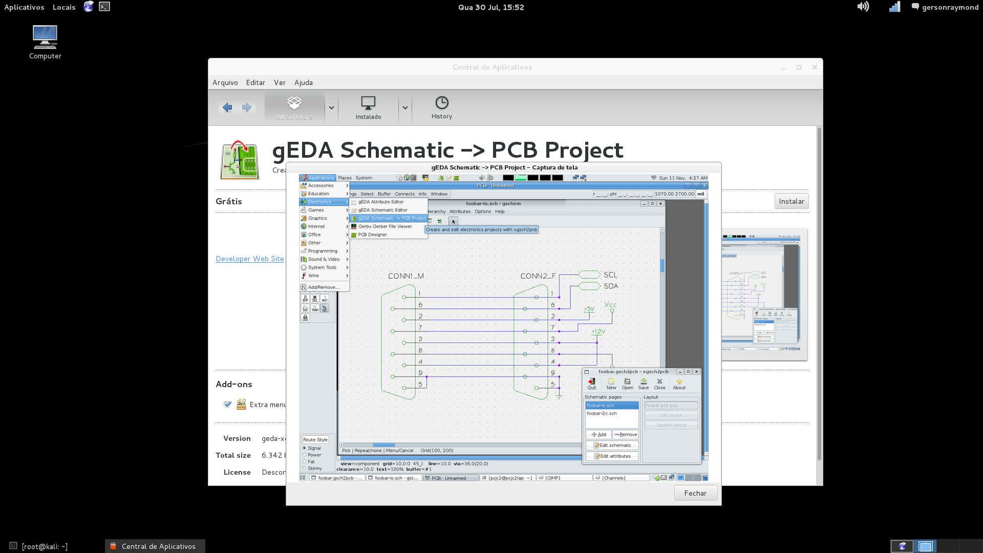Toggle the Extra menu add-on checkbox
983x553 pixels.
pyautogui.click(x=227, y=405)
